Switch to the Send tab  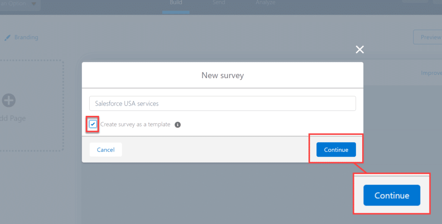coord(218,3)
